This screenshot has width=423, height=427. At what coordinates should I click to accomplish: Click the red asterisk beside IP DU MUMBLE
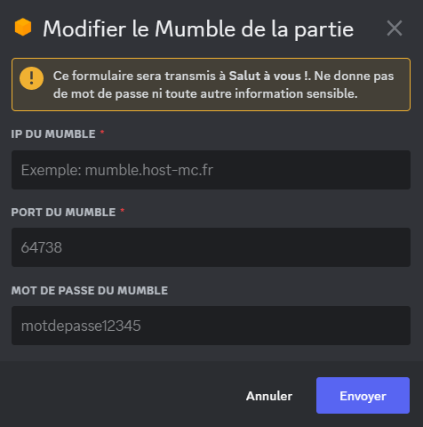pyautogui.click(x=102, y=133)
